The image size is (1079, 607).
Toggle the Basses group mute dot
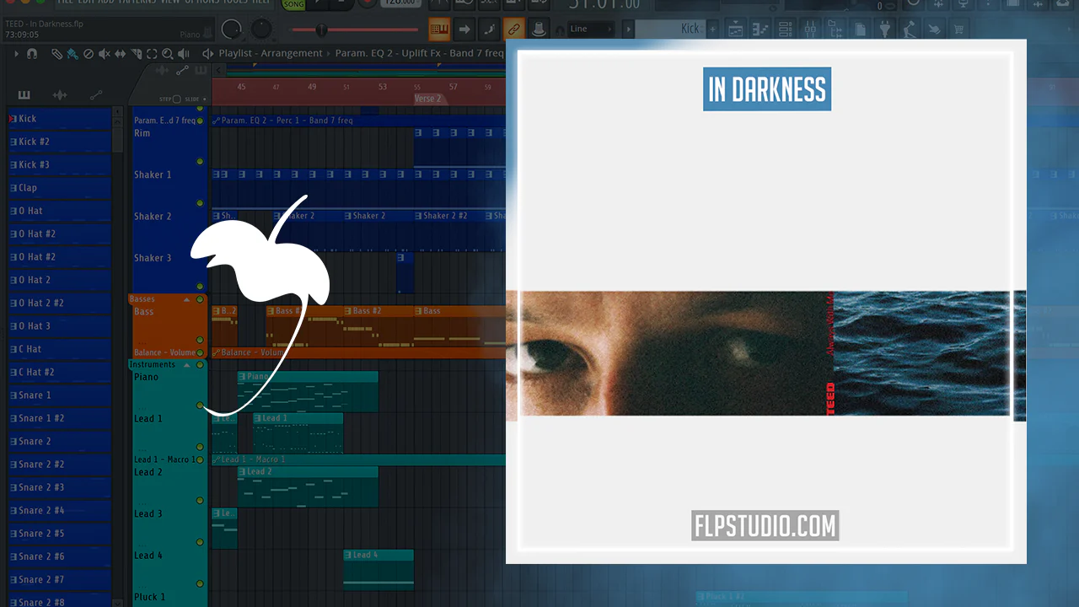pyautogui.click(x=200, y=299)
